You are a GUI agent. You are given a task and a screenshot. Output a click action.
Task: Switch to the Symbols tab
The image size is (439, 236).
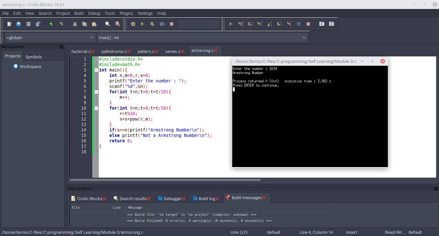[33, 57]
